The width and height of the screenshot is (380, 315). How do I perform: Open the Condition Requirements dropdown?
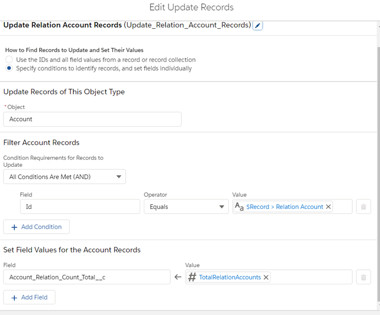pyautogui.click(x=64, y=176)
